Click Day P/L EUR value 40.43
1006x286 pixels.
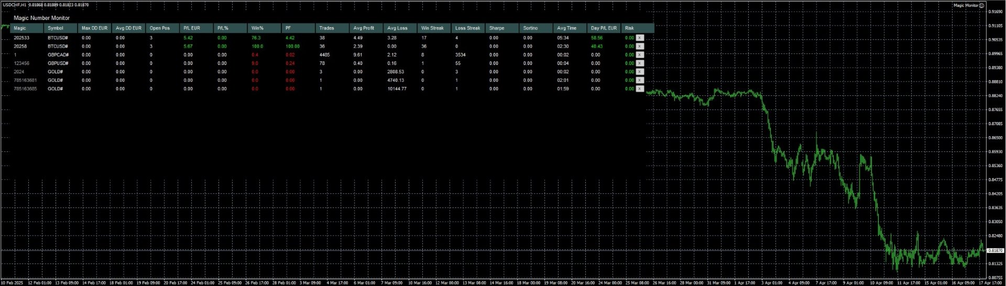point(597,46)
